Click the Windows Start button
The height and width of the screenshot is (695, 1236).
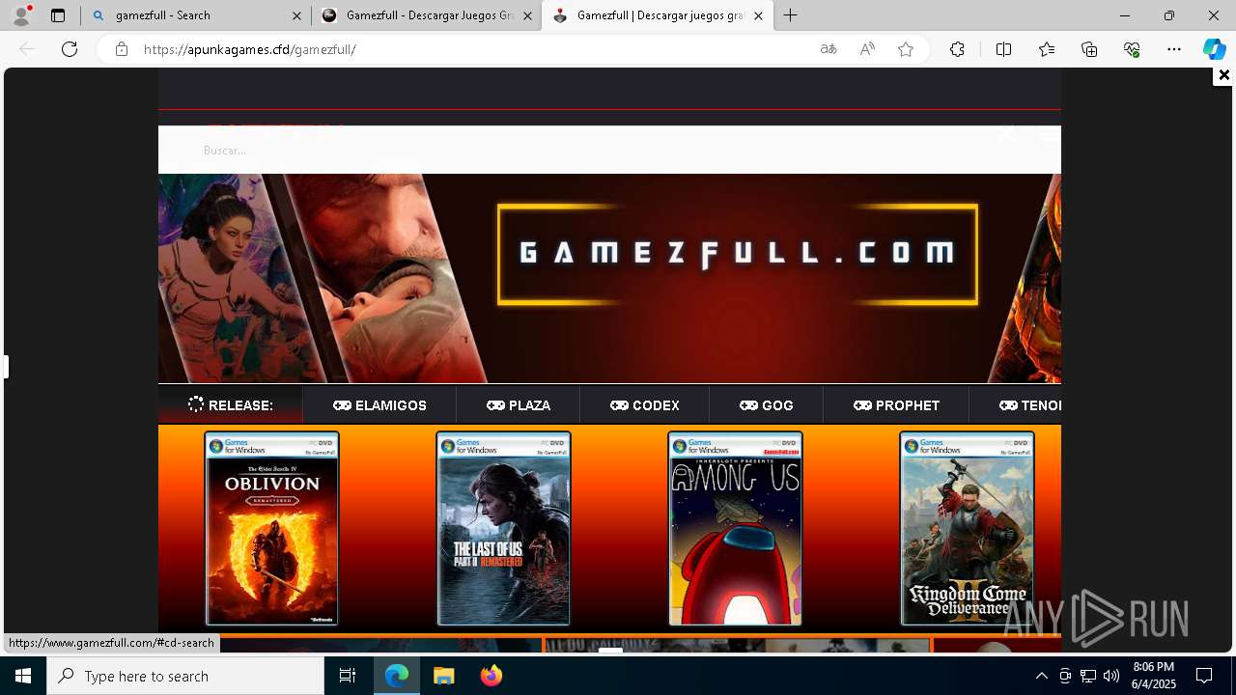pyautogui.click(x=23, y=676)
